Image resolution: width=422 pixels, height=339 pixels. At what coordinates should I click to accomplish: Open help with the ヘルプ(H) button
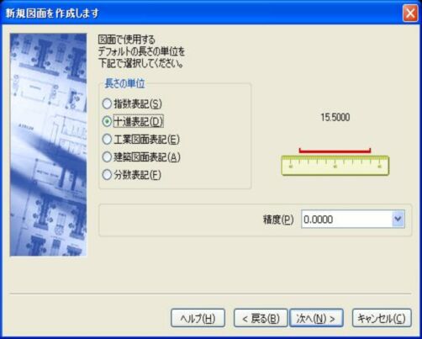[198, 318]
